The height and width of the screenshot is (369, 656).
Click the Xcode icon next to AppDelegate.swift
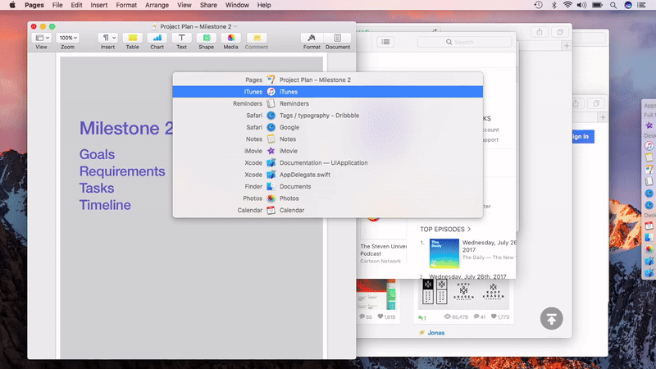pyautogui.click(x=271, y=175)
